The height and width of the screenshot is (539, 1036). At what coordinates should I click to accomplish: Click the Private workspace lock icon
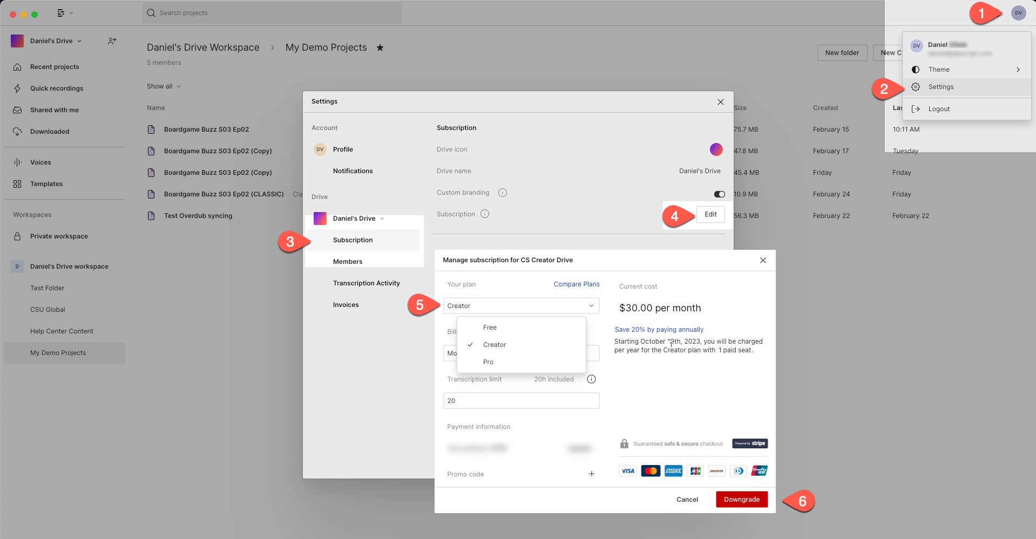pos(17,236)
